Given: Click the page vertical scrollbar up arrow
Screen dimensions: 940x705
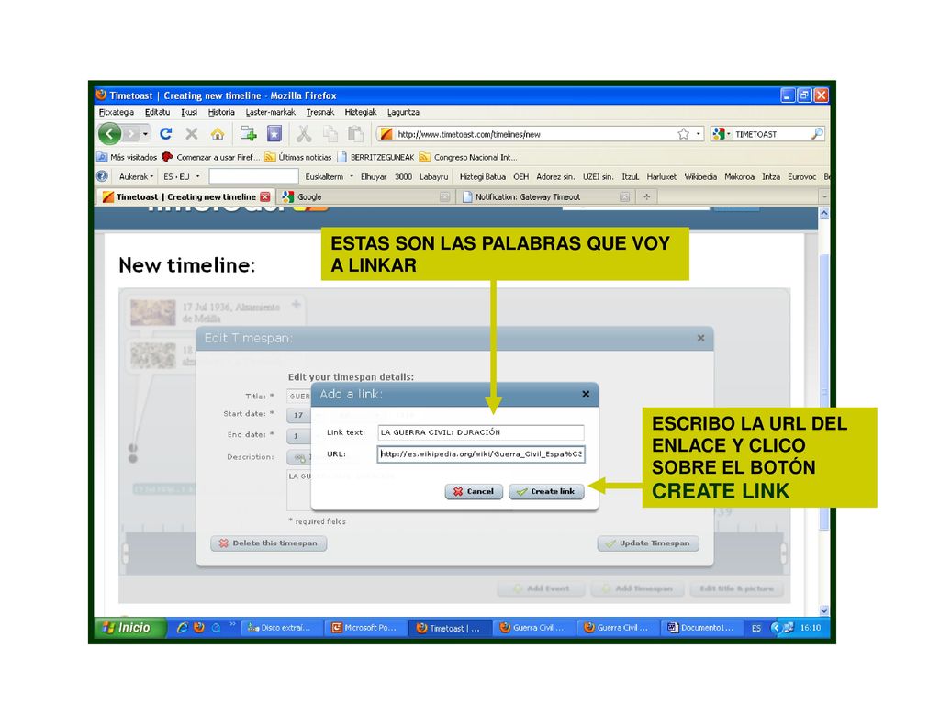Looking at the screenshot, I should (x=824, y=213).
